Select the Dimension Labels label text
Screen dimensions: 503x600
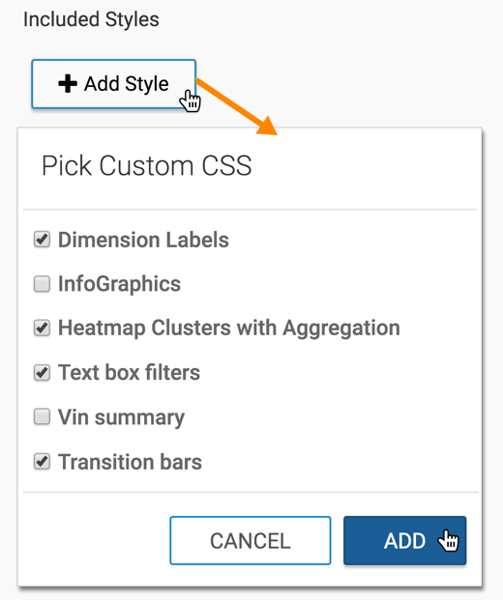(143, 240)
